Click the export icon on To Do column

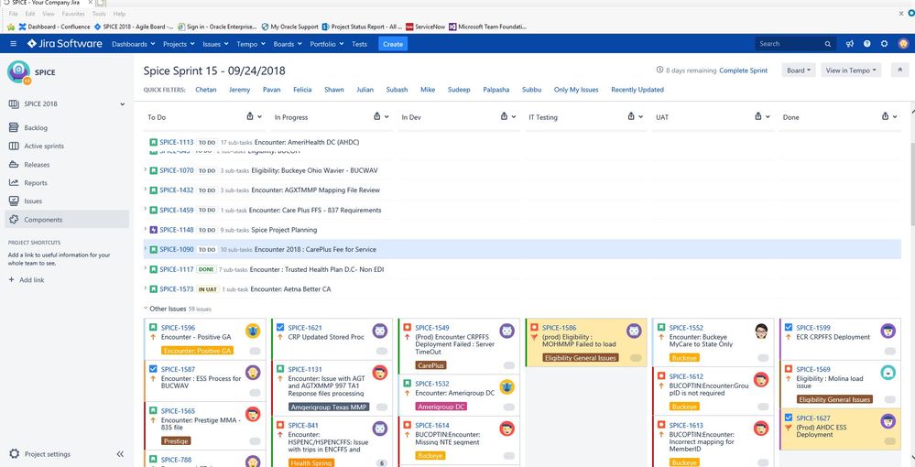coord(250,117)
